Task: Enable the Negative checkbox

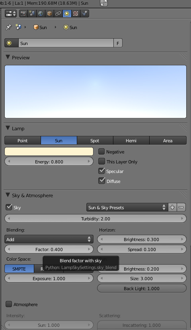Action: 101,151
